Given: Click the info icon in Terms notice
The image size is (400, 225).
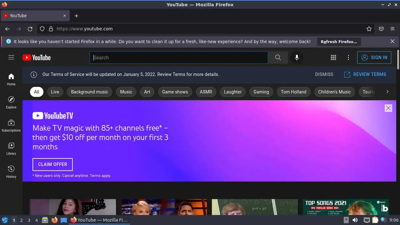Looking at the screenshot, I should 34,74.
